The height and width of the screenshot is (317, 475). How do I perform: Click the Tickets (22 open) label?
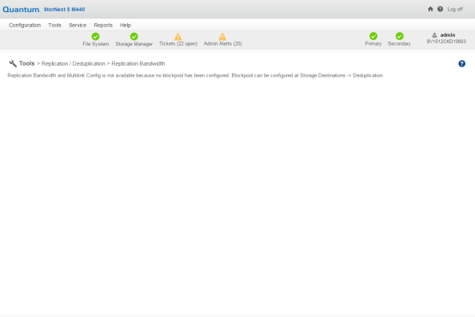pyautogui.click(x=178, y=44)
